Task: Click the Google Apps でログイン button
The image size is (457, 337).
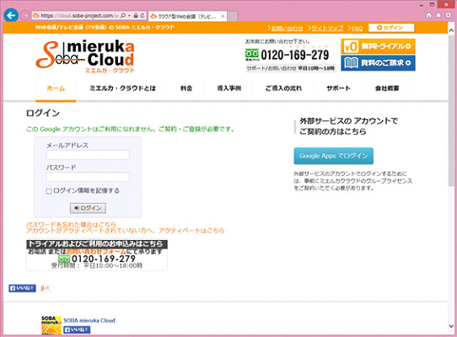Action: pos(333,156)
